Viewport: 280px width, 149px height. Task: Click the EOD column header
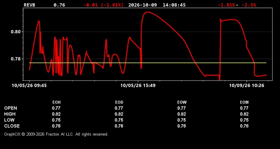coord(119,102)
